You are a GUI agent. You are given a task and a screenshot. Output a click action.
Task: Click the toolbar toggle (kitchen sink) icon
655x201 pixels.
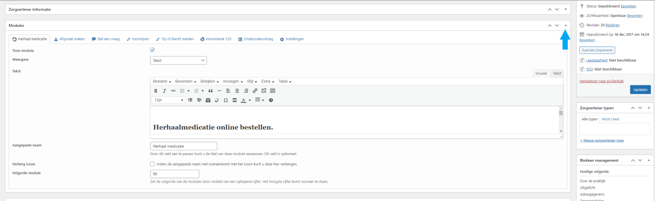coord(273,91)
